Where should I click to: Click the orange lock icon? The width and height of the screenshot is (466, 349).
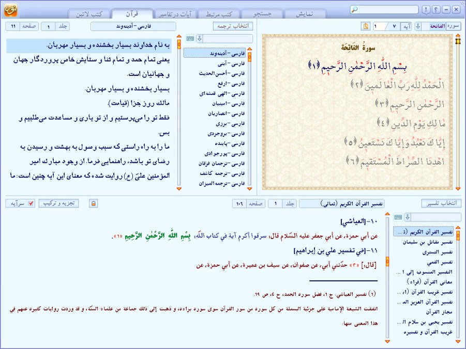click(93, 203)
